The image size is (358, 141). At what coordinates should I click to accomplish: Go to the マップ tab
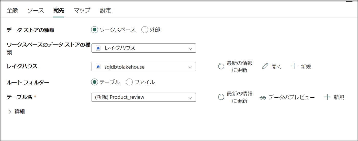82,10
